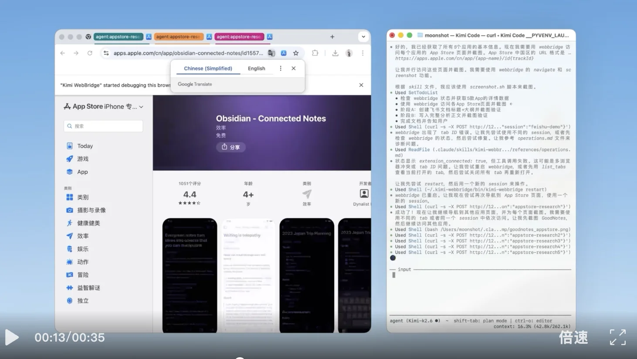Click the 00:13/00:35 video time display
Screen dimensions: 637x359
point(70,337)
